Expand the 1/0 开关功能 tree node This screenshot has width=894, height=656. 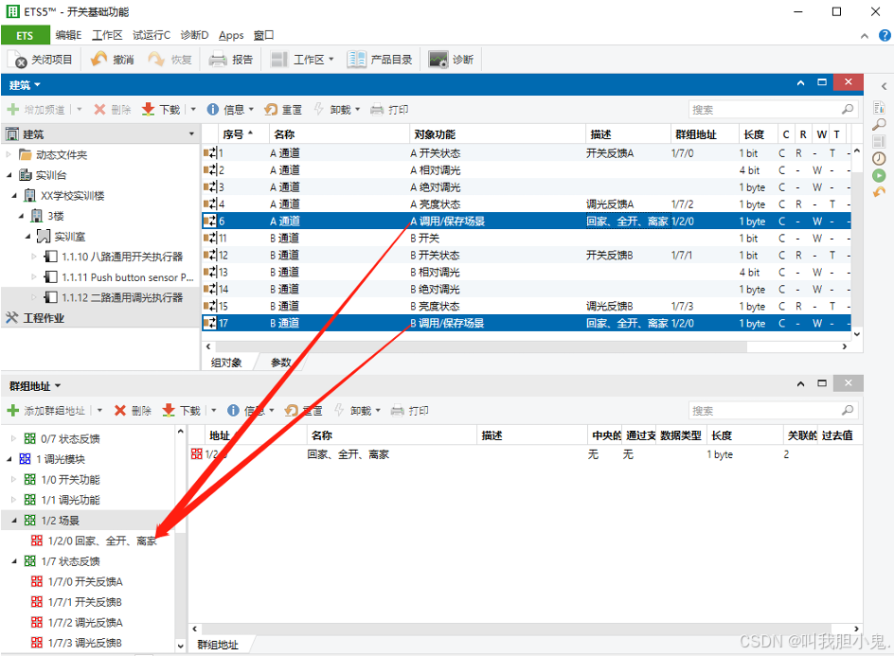[14, 480]
